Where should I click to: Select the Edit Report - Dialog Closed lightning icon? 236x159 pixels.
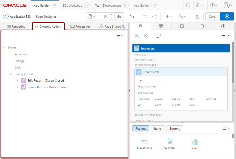[24, 81]
